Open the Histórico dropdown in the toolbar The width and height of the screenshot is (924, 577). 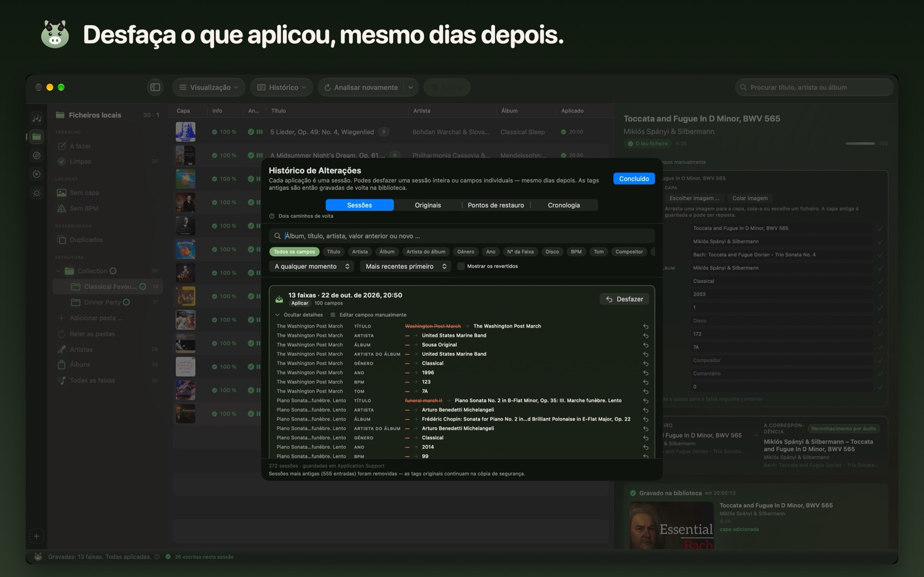[x=282, y=87]
